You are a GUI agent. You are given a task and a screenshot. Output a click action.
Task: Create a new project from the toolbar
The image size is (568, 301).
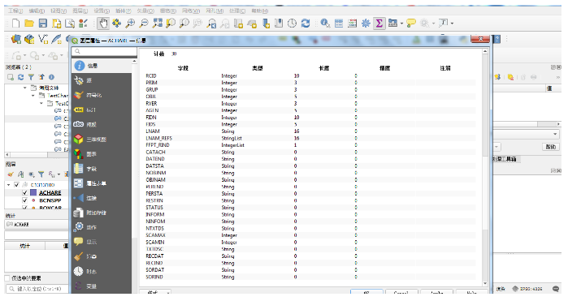pos(15,24)
